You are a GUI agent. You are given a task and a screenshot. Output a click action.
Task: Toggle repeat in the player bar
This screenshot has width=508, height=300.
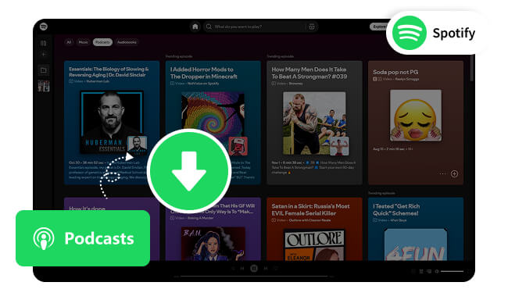click(276, 268)
